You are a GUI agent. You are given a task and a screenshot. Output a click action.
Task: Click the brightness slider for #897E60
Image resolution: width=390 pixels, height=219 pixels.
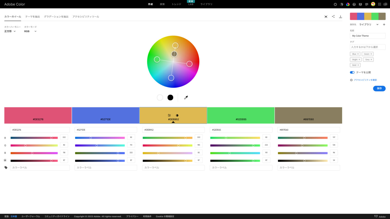[303, 161]
